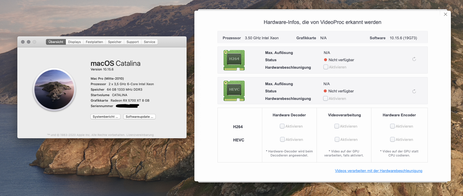This screenshot has width=463, height=196.
Task: Toggle HEVC Hardware Decoder checkbox
Action: [282, 139]
